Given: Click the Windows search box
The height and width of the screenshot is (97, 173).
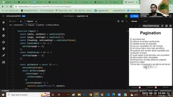Looking at the screenshot, I should (x=28, y=95).
